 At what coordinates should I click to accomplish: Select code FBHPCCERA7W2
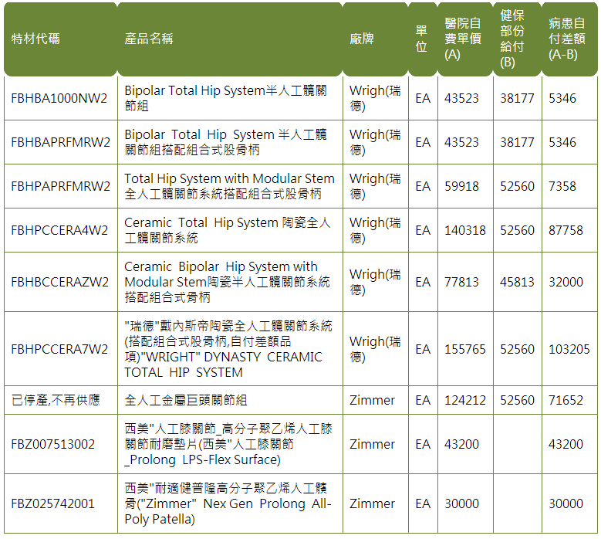(59, 349)
